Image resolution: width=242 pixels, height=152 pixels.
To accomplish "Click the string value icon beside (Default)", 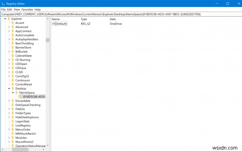I will (53, 24).
